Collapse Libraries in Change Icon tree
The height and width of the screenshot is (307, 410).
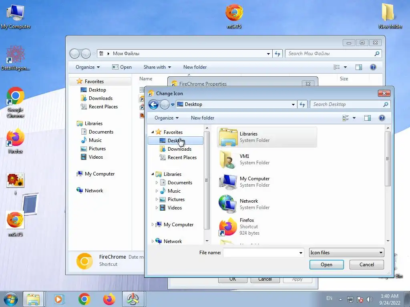pyautogui.click(x=153, y=174)
